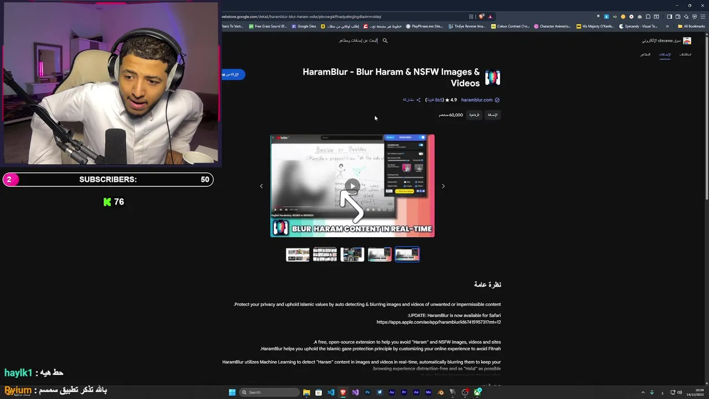Click the Windows taskbar Search box

(x=269, y=392)
